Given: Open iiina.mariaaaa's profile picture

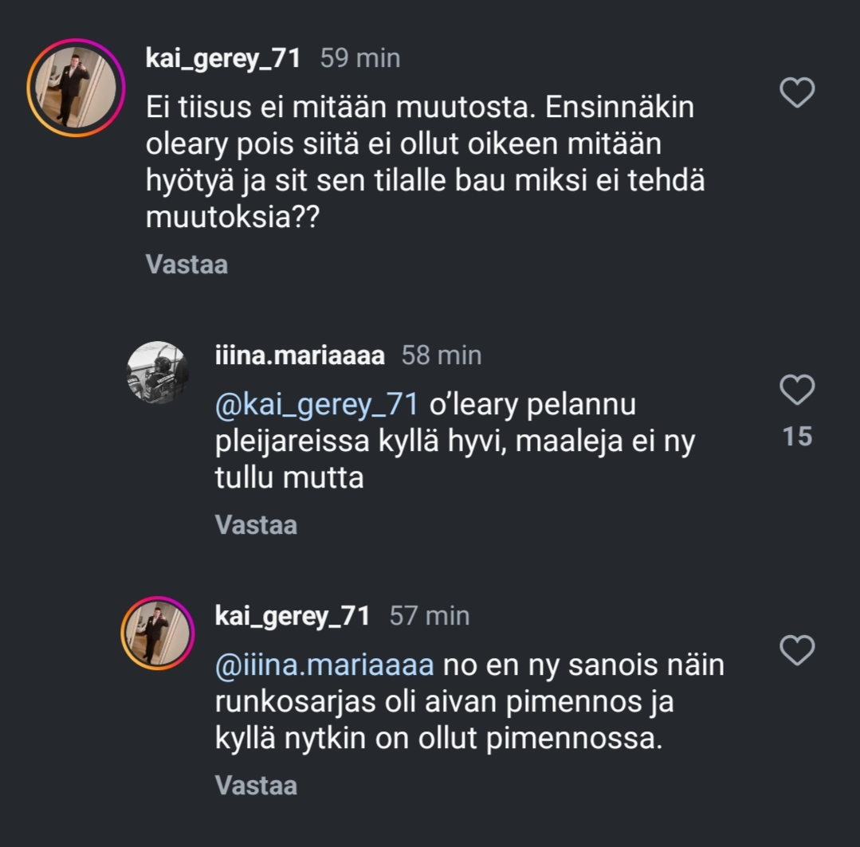Looking at the screenshot, I should (158, 373).
